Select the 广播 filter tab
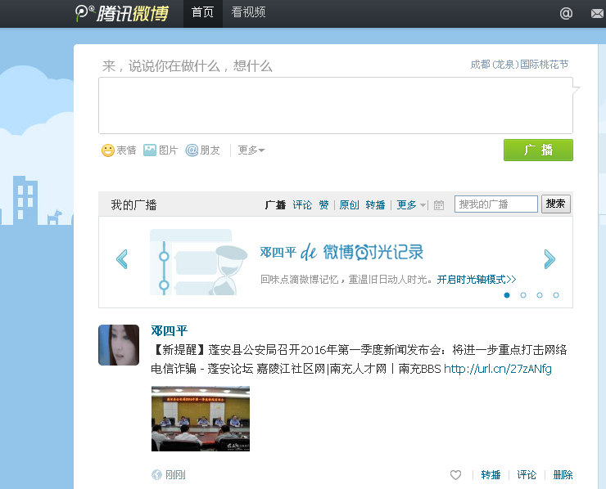 coord(275,205)
